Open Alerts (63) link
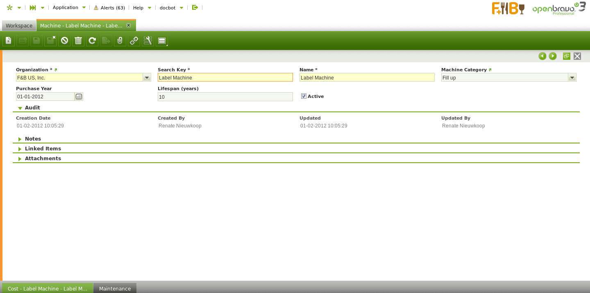The image size is (590, 293). pyautogui.click(x=109, y=8)
